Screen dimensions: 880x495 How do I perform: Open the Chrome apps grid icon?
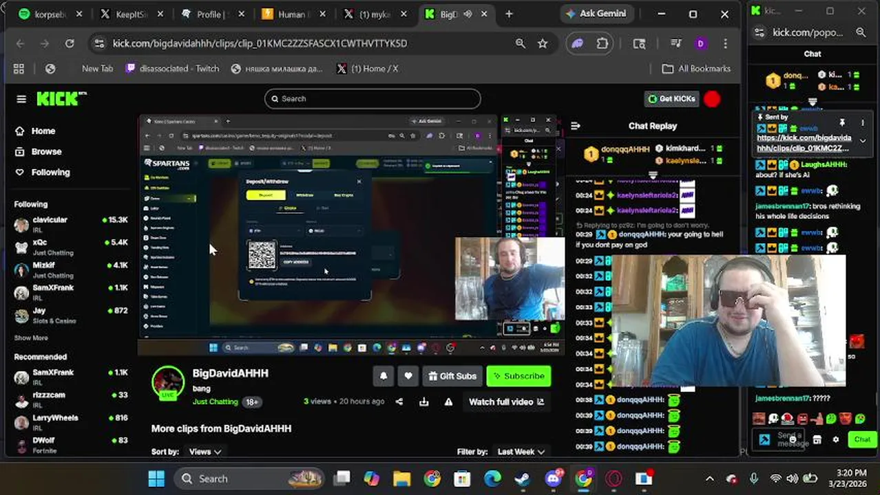pos(19,69)
